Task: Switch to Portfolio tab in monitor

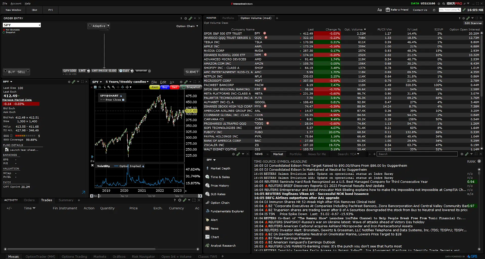Action: pyautogui.click(x=228, y=18)
